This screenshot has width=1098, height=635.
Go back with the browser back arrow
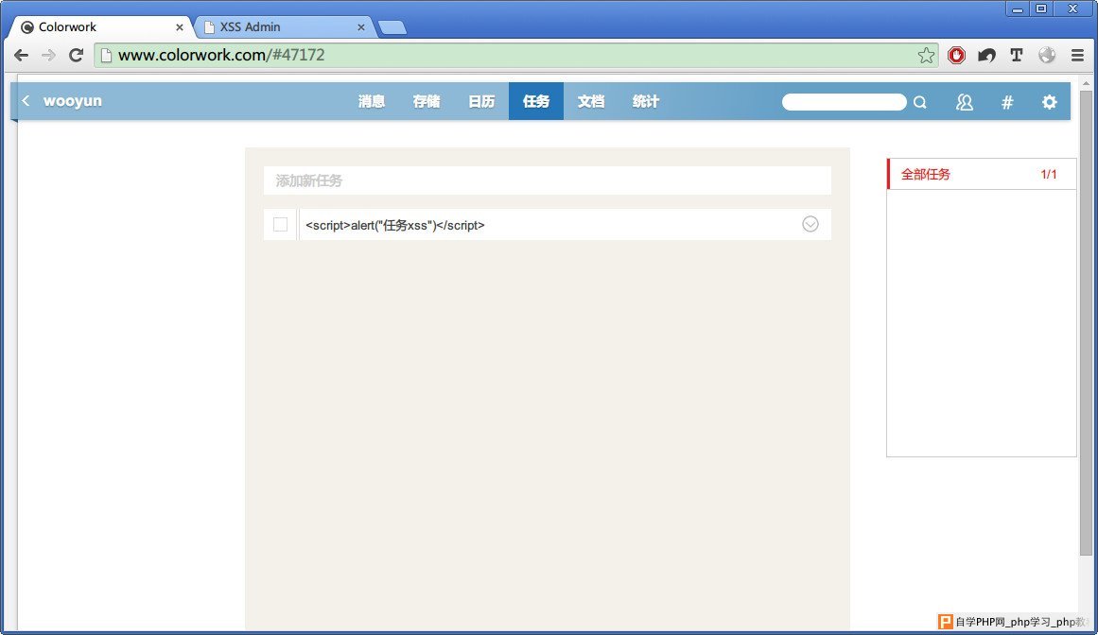21,55
